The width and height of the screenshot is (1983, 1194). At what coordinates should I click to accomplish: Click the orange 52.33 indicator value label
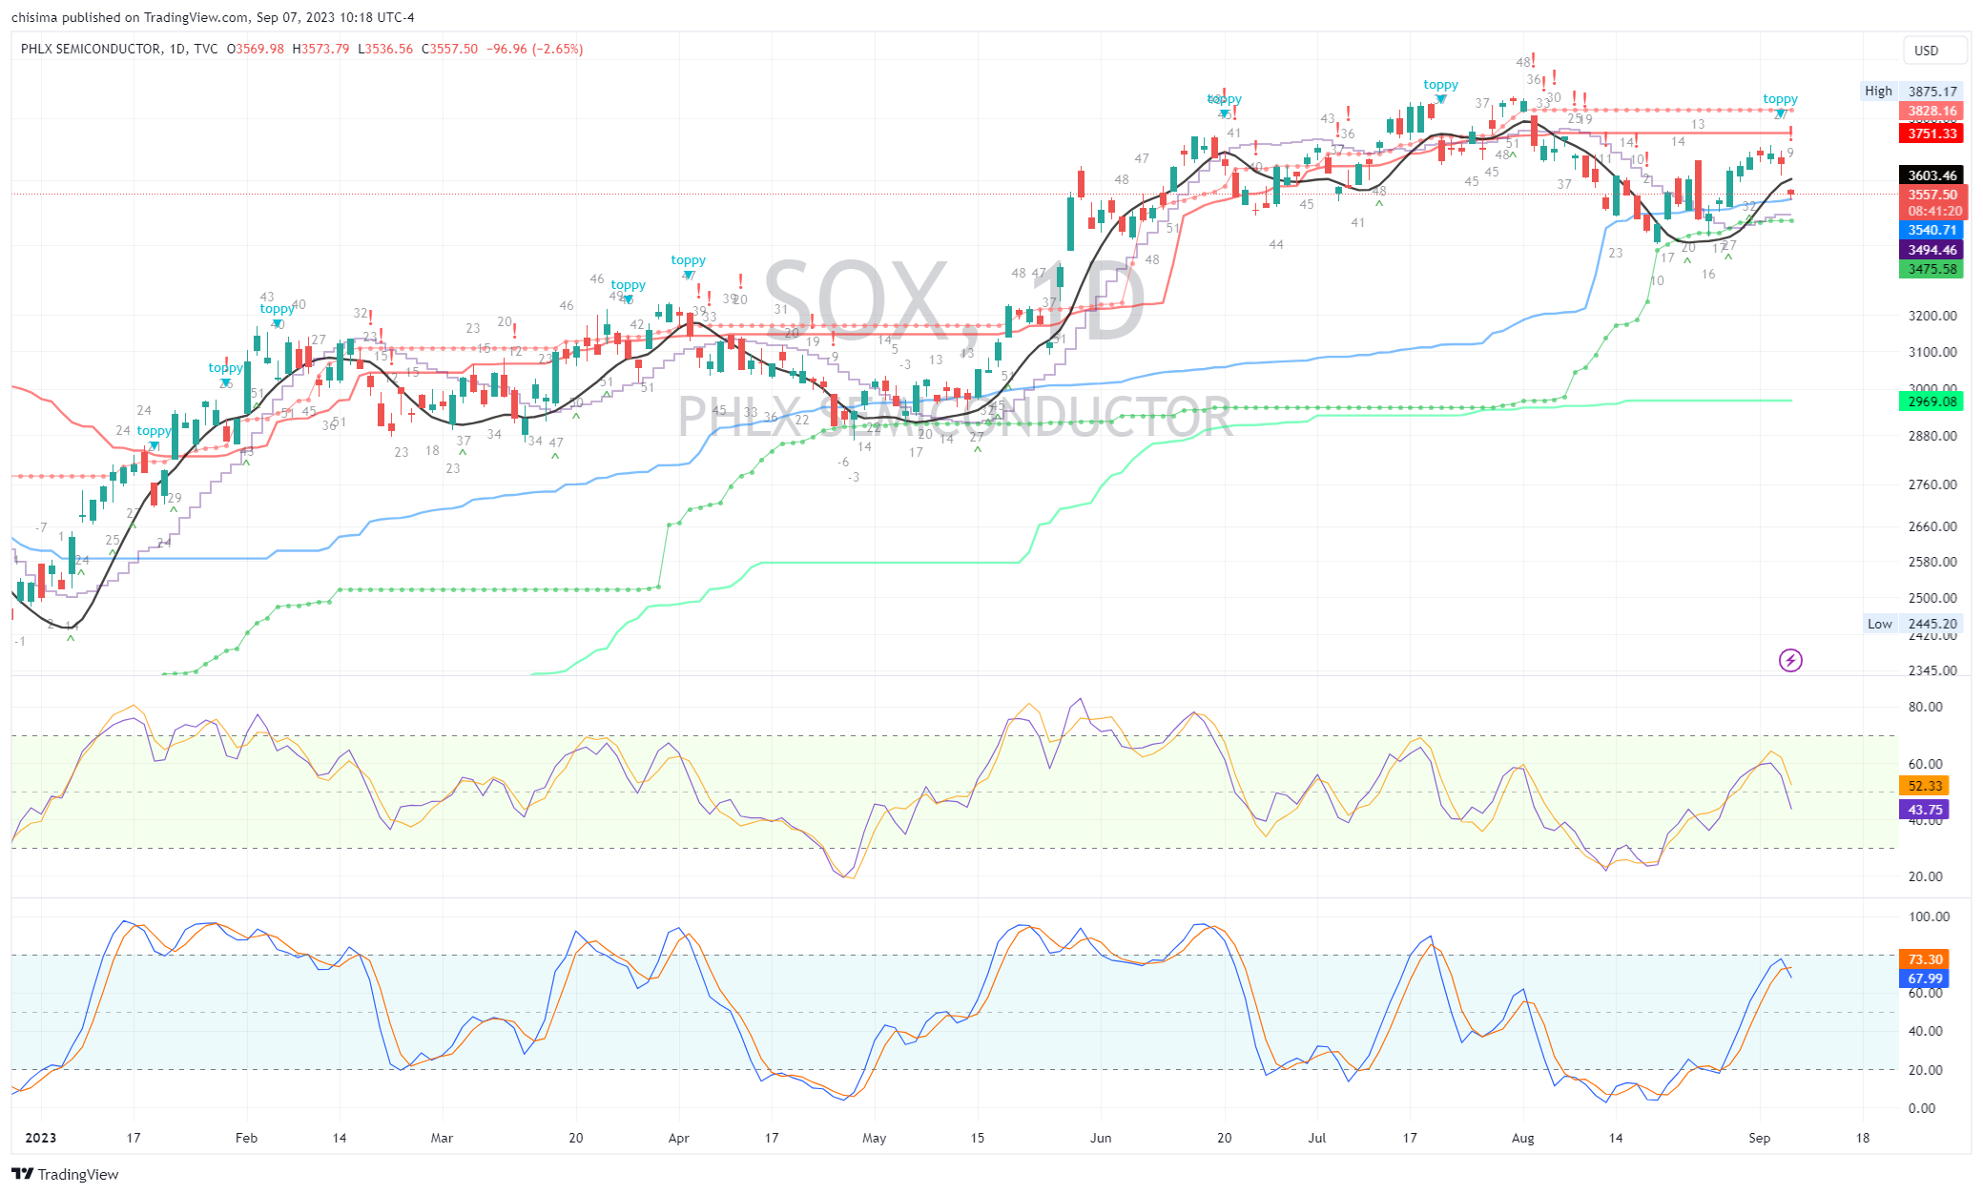(1924, 786)
